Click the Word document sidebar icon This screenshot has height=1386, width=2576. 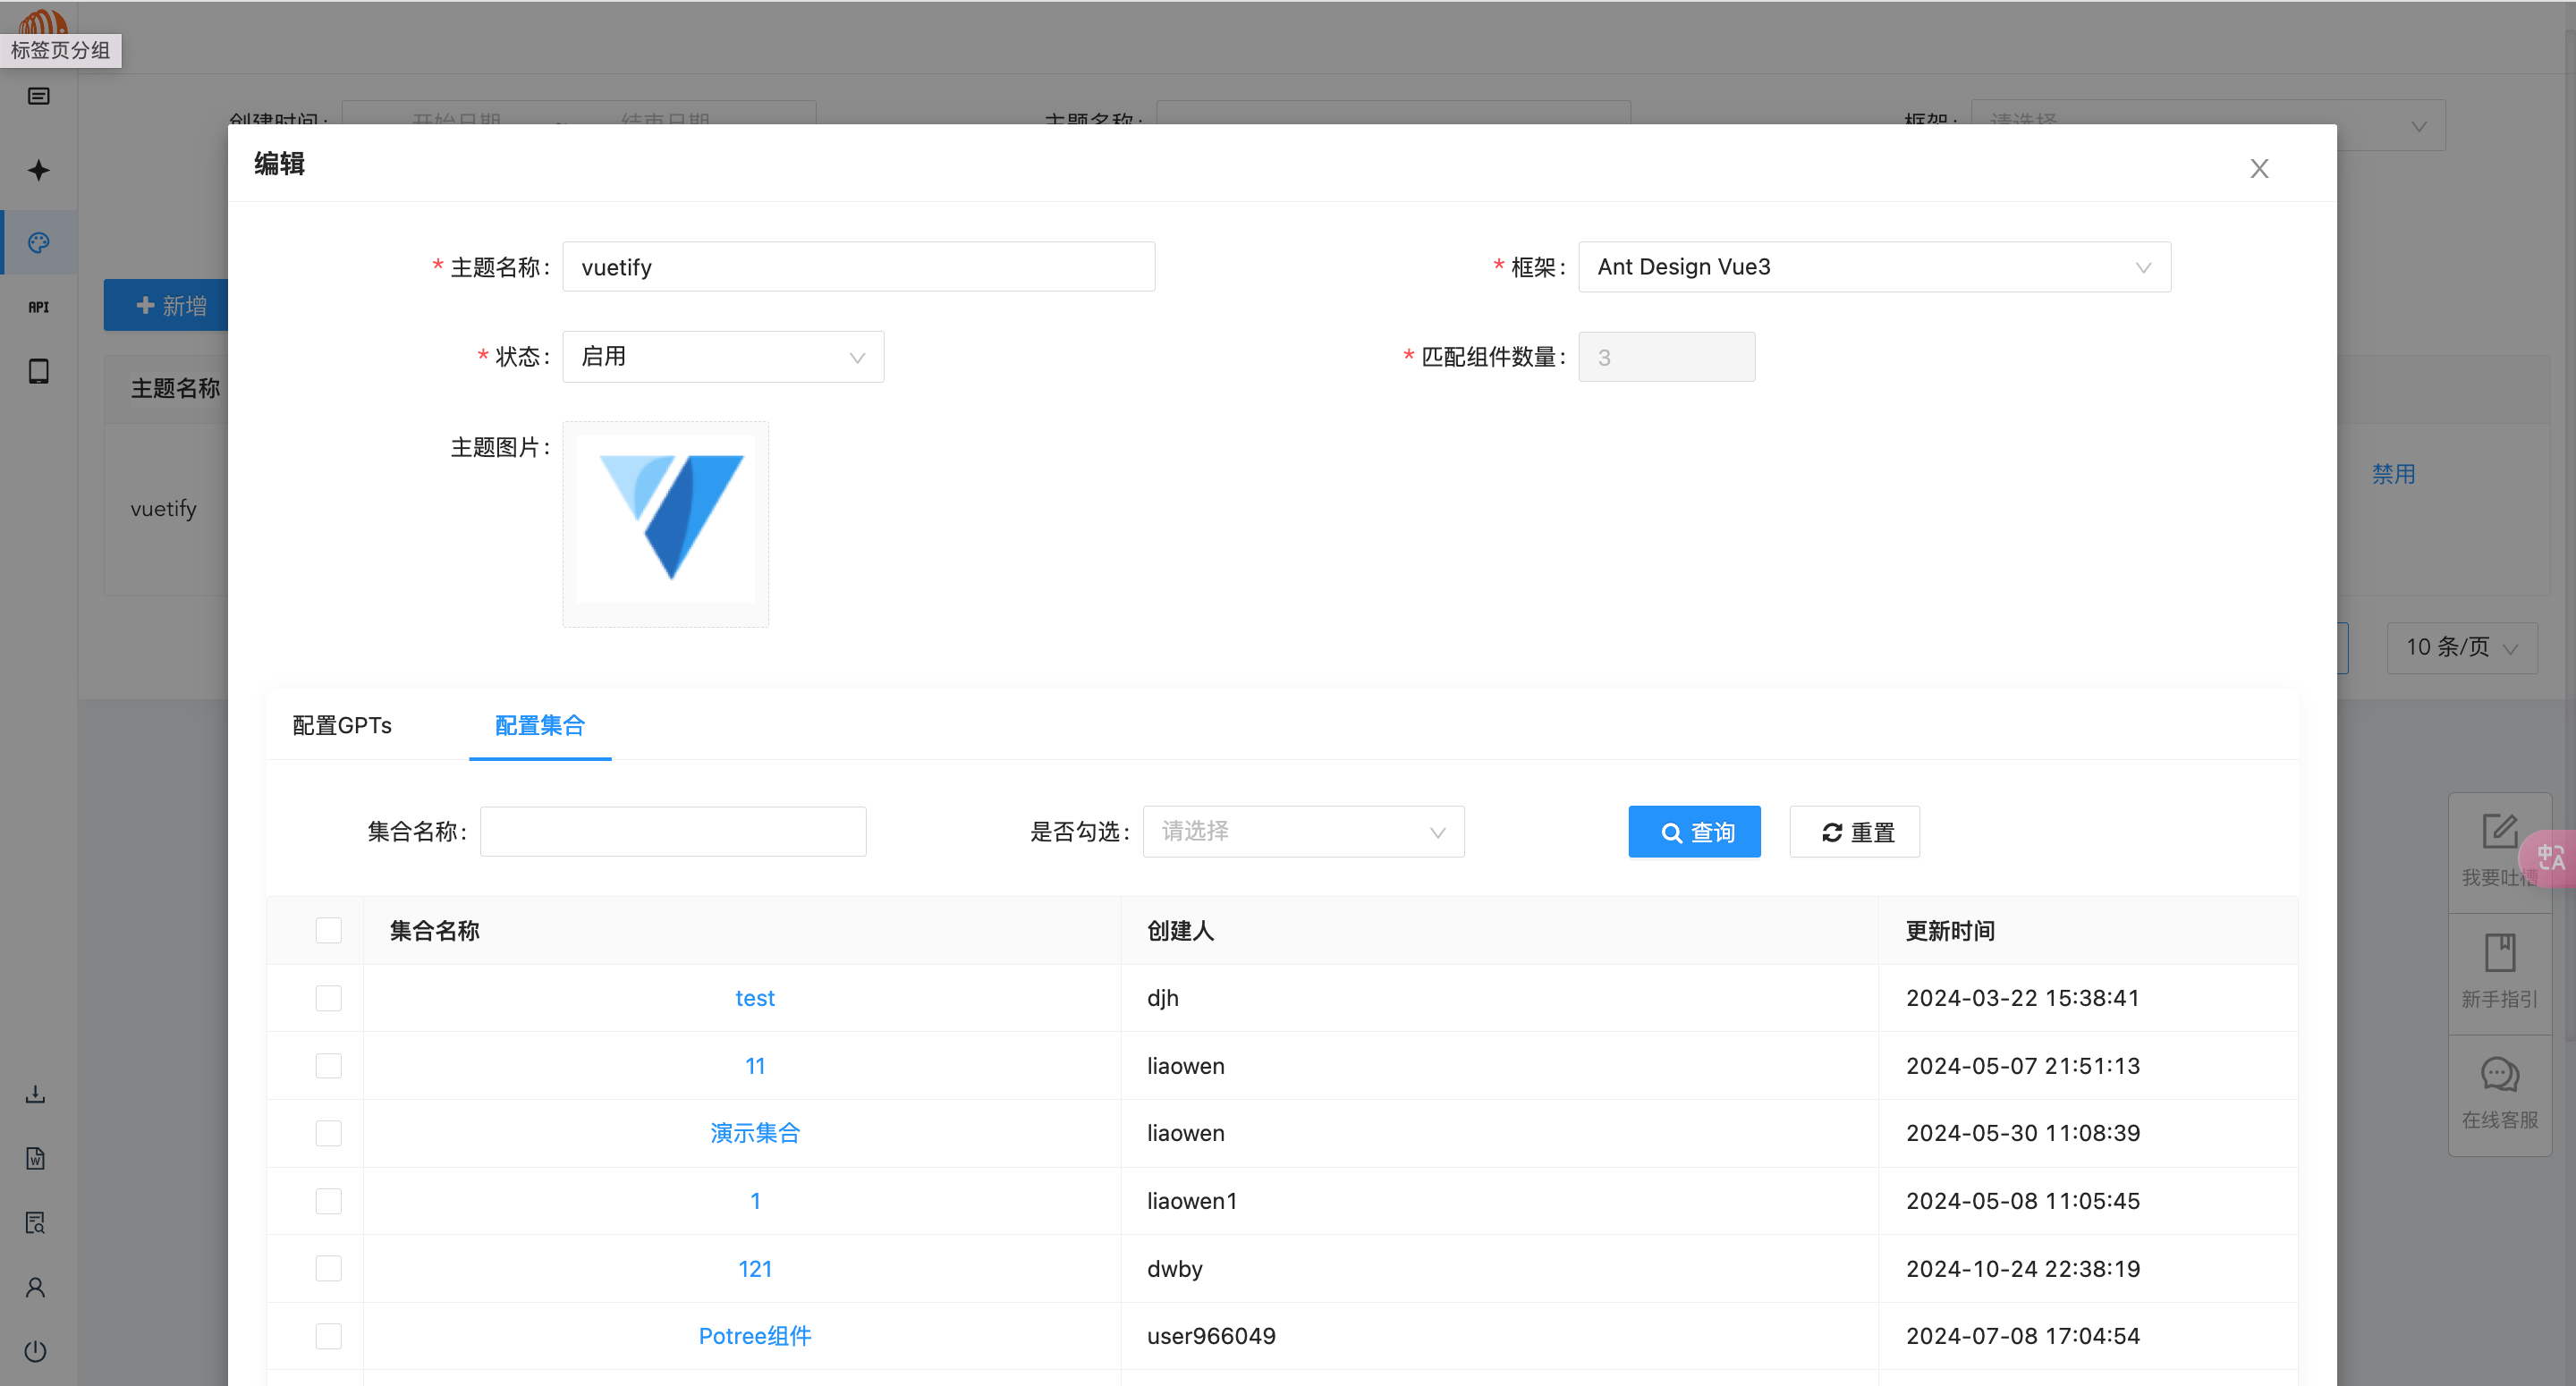click(x=35, y=1158)
